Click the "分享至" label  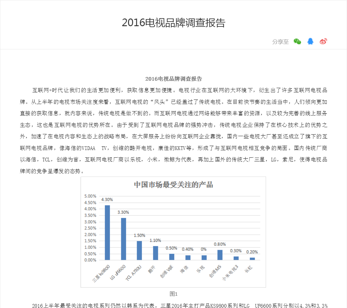[x=280, y=42]
